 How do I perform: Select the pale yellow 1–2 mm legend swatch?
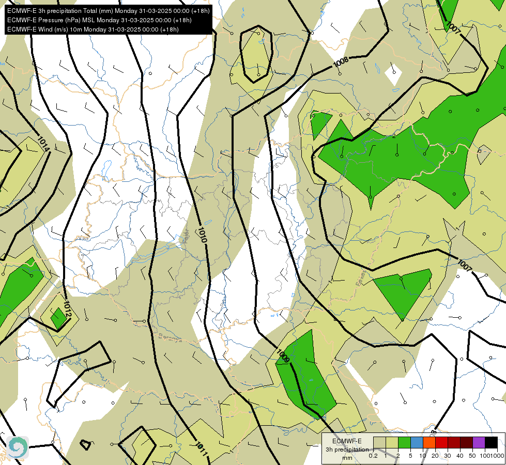392,442
